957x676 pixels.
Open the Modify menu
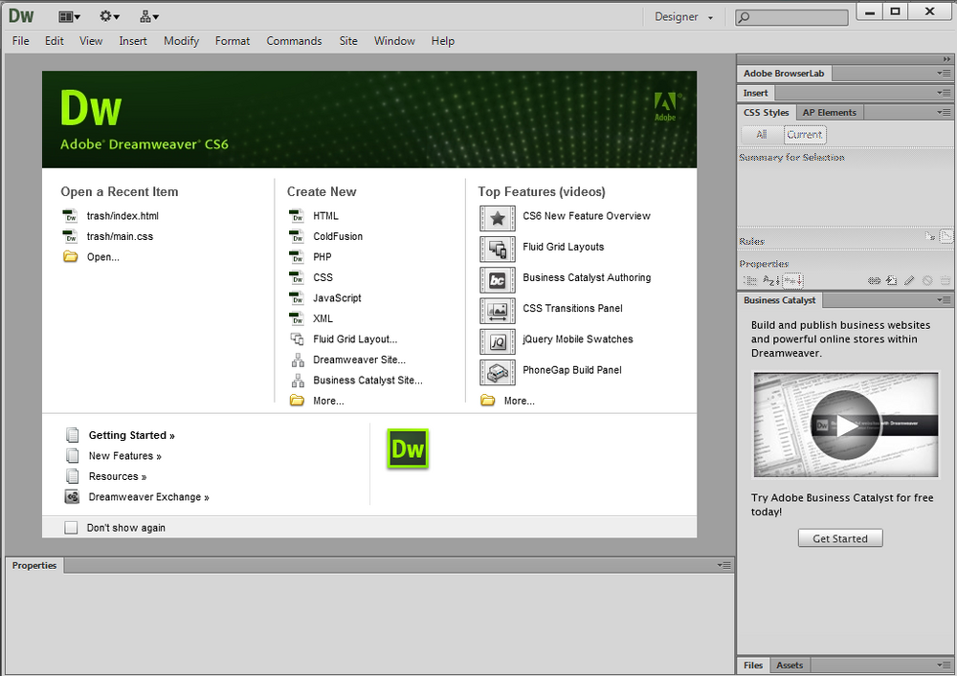coord(181,41)
